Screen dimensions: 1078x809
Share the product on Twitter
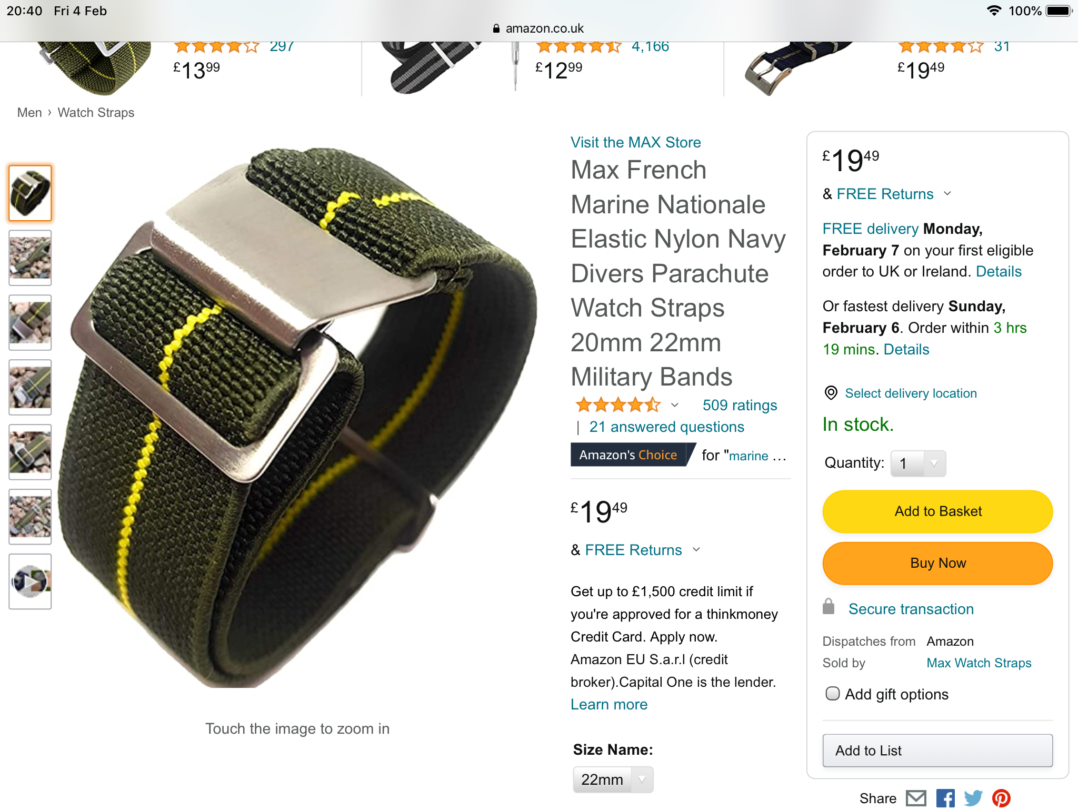pyautogui.click(x=973, y=798)
